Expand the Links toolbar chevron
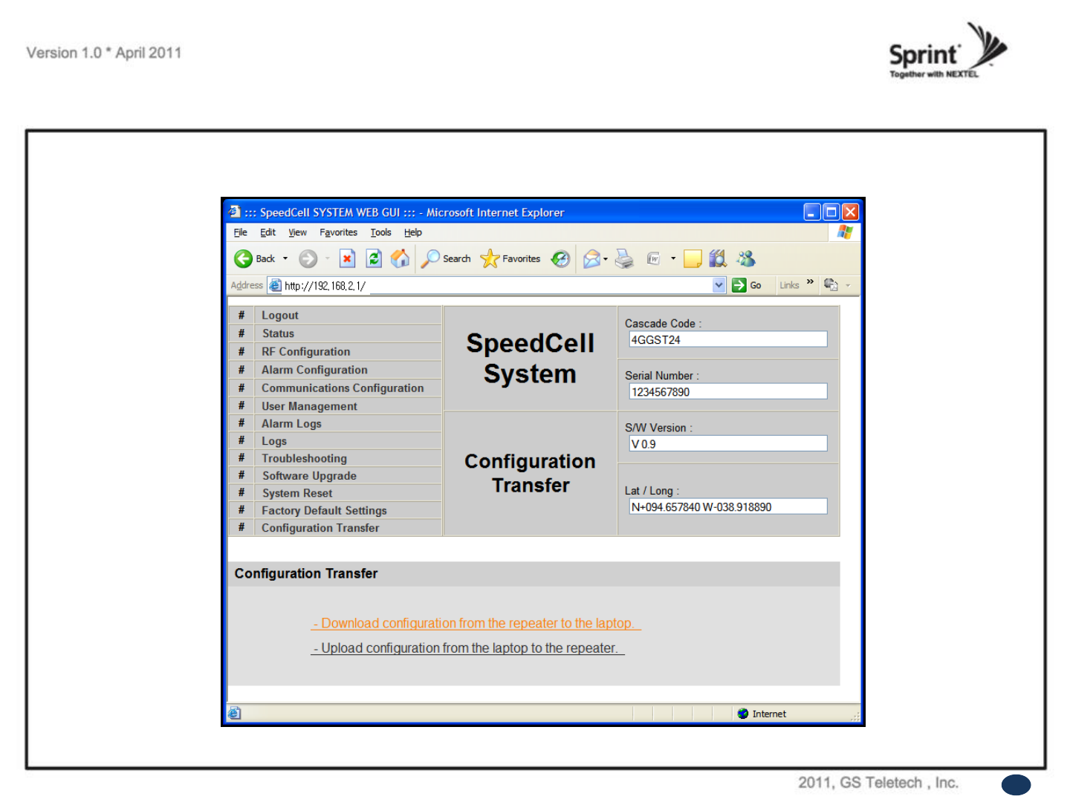 pos(810,282)
